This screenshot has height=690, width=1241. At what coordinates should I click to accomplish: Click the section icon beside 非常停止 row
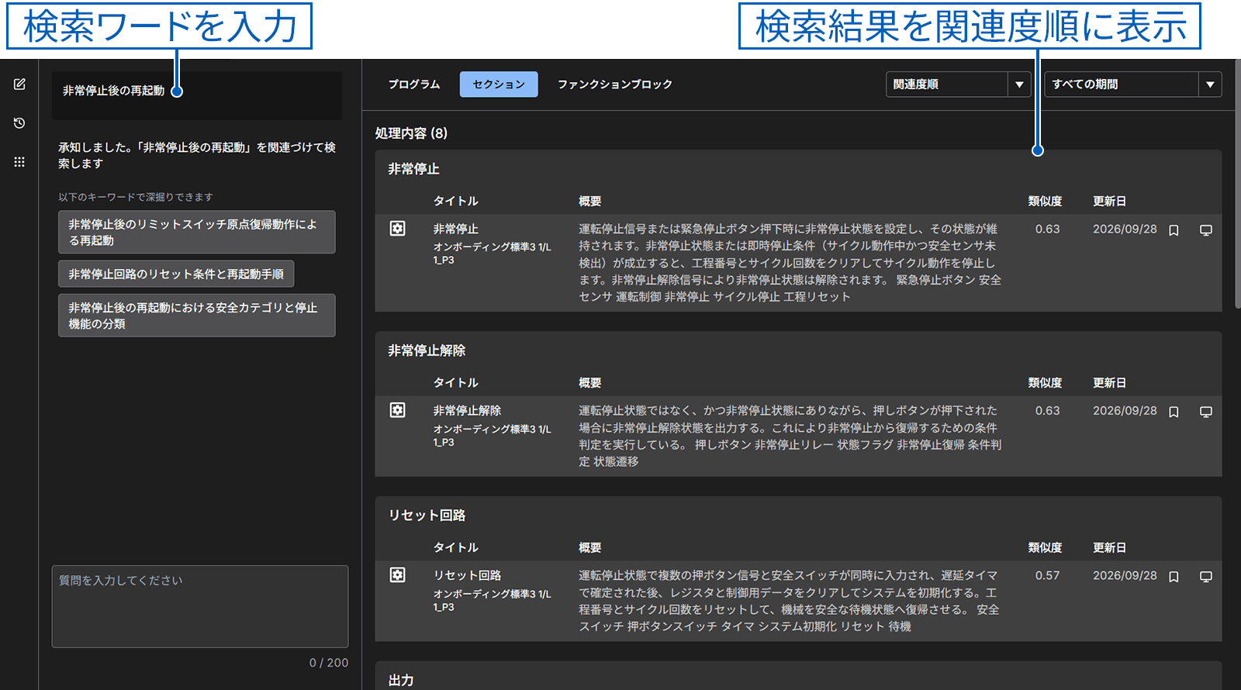[x=397, y=229]
